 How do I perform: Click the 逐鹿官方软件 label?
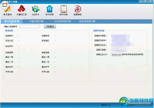coord(100,40)
